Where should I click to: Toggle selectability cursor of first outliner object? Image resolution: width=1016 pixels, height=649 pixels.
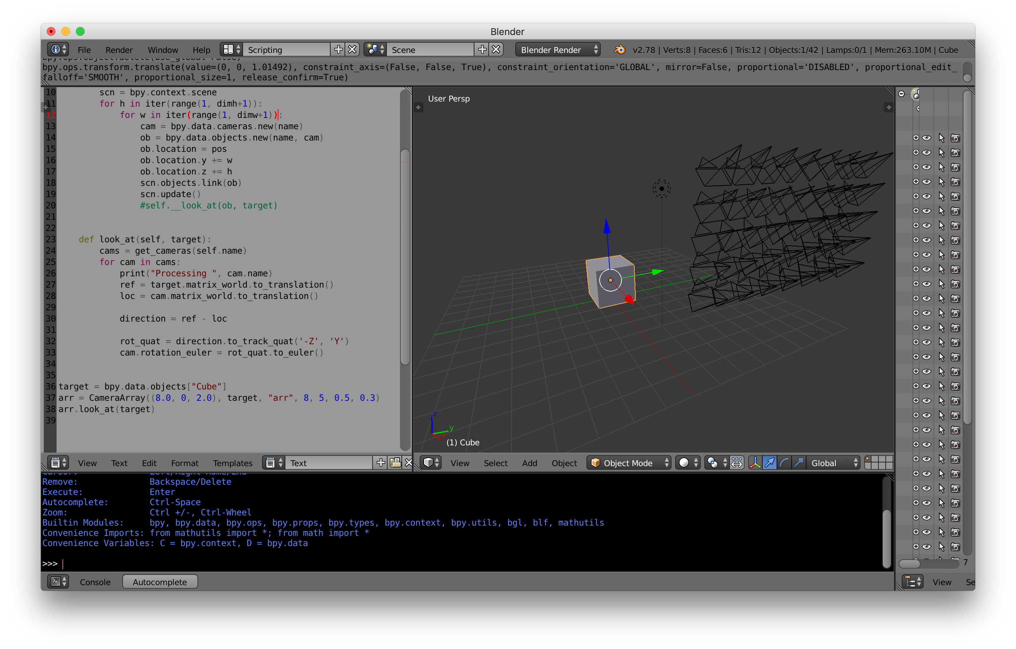coord(941,138)
